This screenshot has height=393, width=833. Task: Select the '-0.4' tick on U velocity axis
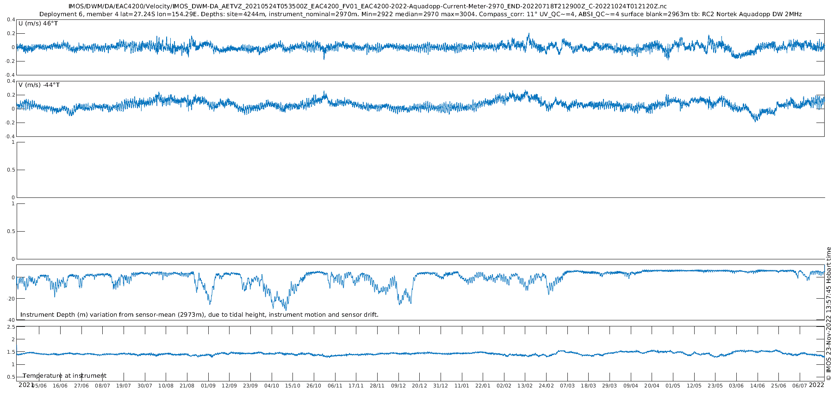tap(10, 75)
